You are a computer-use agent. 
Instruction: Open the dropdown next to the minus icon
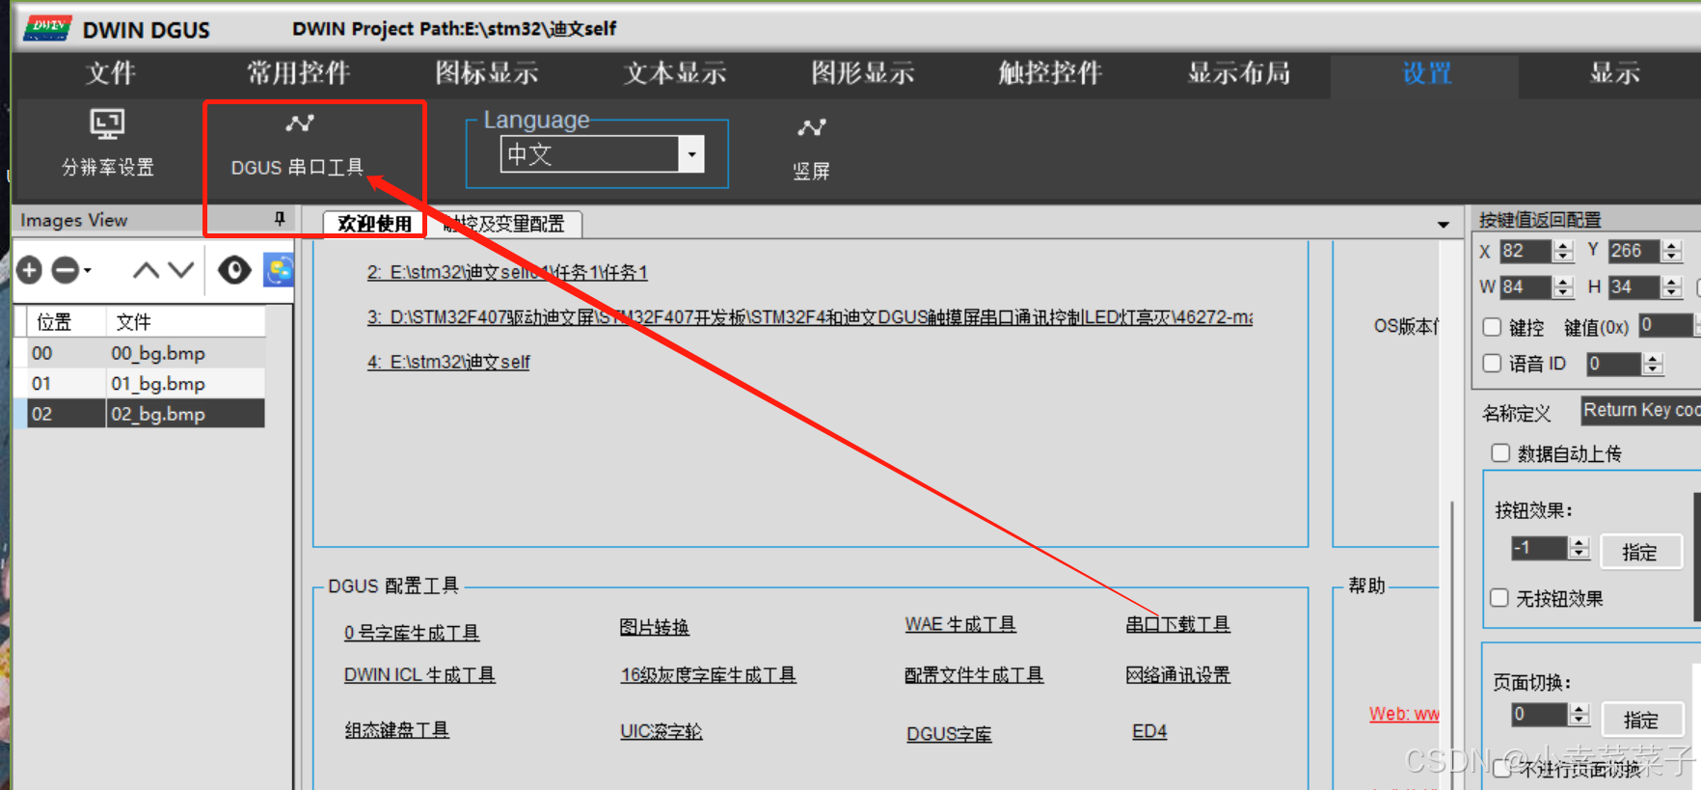coord(88,271)
